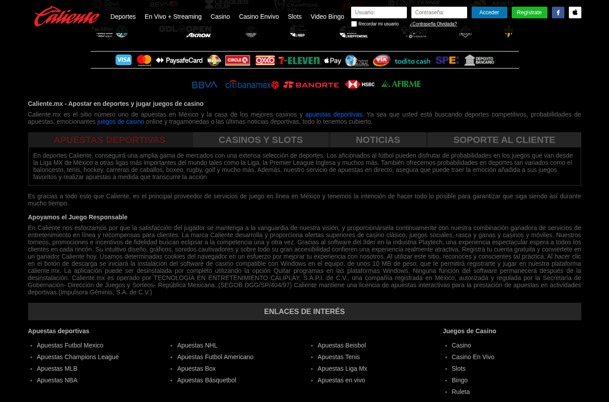Click the Citibanamex bank logo
The width and height of the screenshot is (609, 402).
tap(252, 84)
